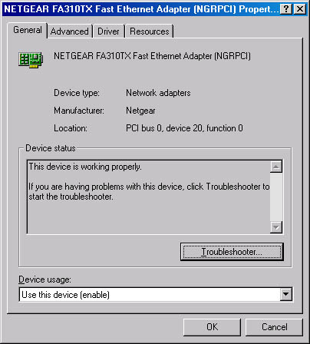The image size is (310, 344).
Task: Select the General tab
Action: coord(28,30)
